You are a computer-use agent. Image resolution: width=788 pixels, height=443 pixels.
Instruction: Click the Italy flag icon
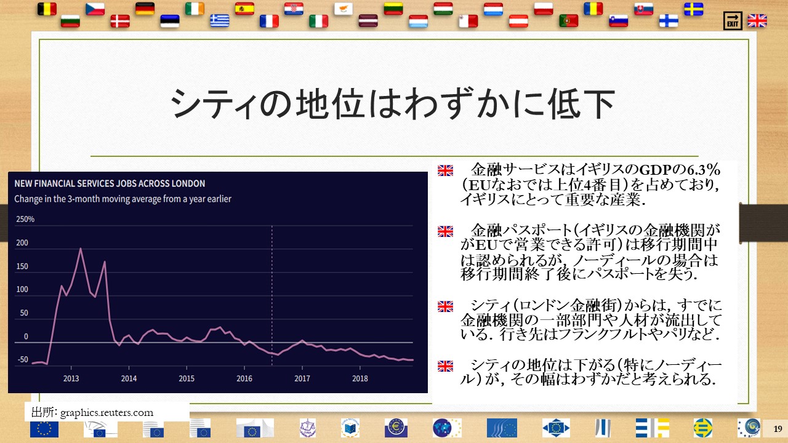click(x=318, y=22)
